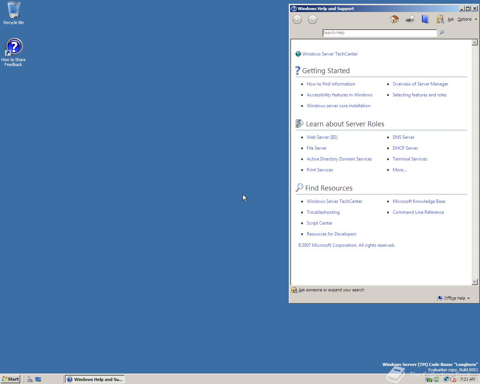The width and height of the screenshot is (480, 384).
Task: Open the network status tray icon
Action: click(446, 379)
